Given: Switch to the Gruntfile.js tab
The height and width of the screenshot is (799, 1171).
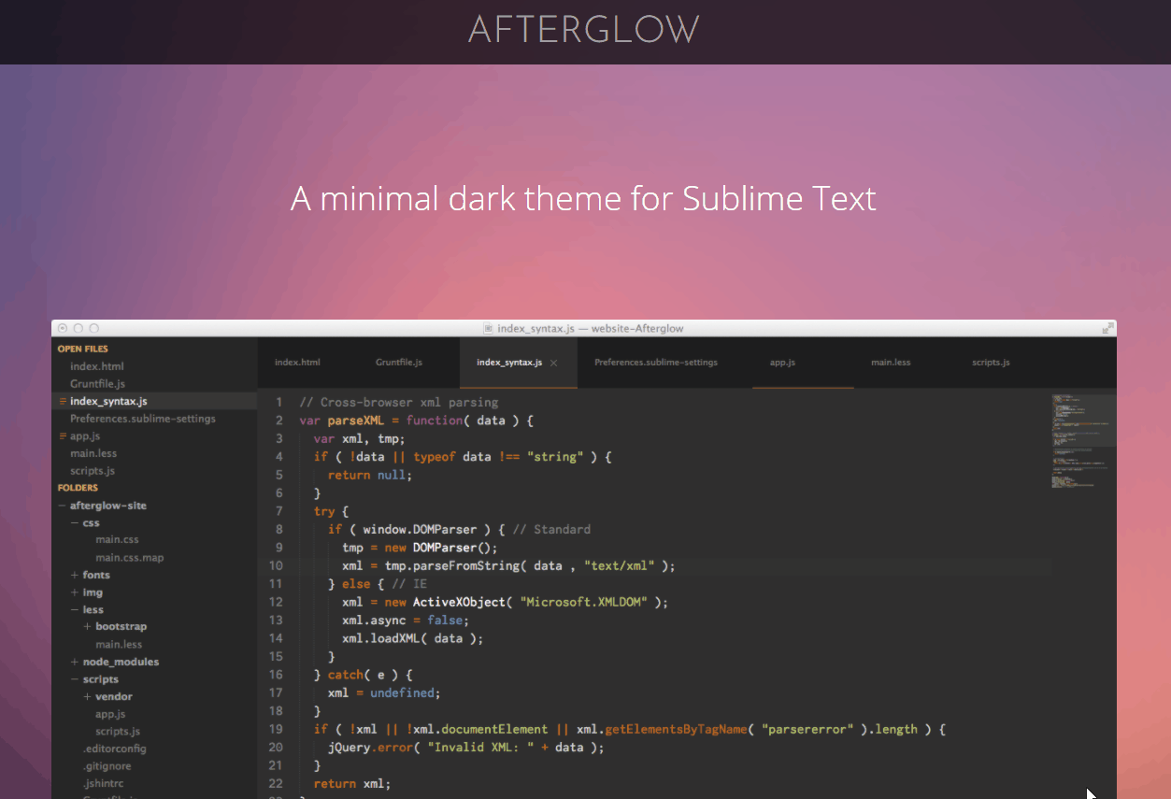Looking at the screenshot, I should pos(399,362).
